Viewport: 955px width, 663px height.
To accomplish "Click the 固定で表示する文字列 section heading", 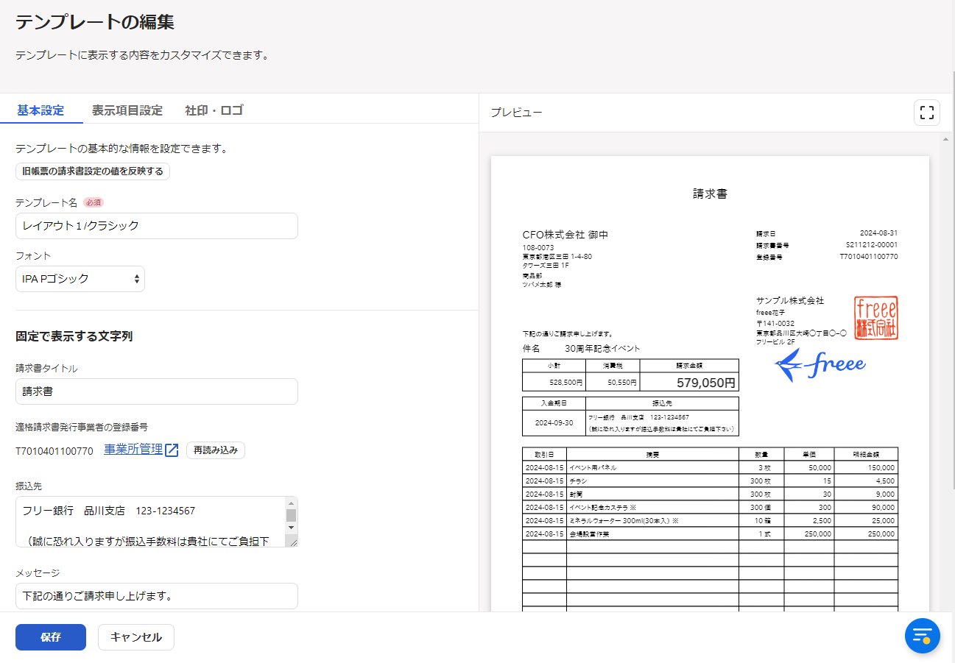I will click(x=74, y=336).
